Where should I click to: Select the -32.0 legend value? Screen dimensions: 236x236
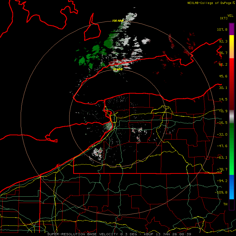click(222, 135)
